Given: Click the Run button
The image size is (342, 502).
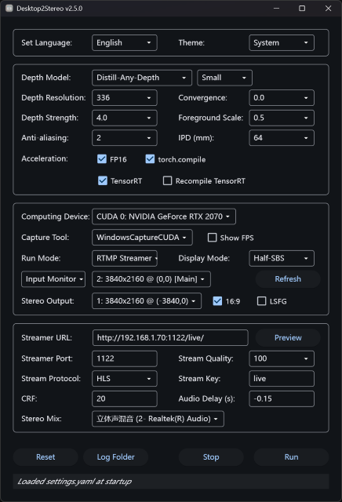Looking at the screenshot, I should (x=291, y=457).
